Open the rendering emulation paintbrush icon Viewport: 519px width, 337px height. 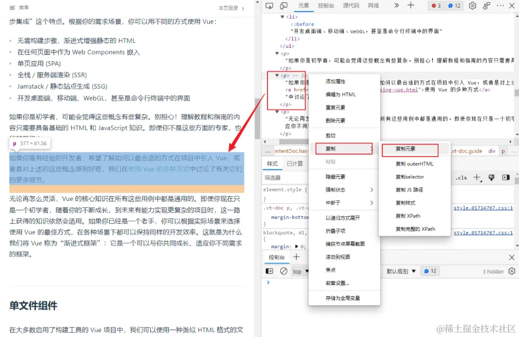[x=492, y=178]
